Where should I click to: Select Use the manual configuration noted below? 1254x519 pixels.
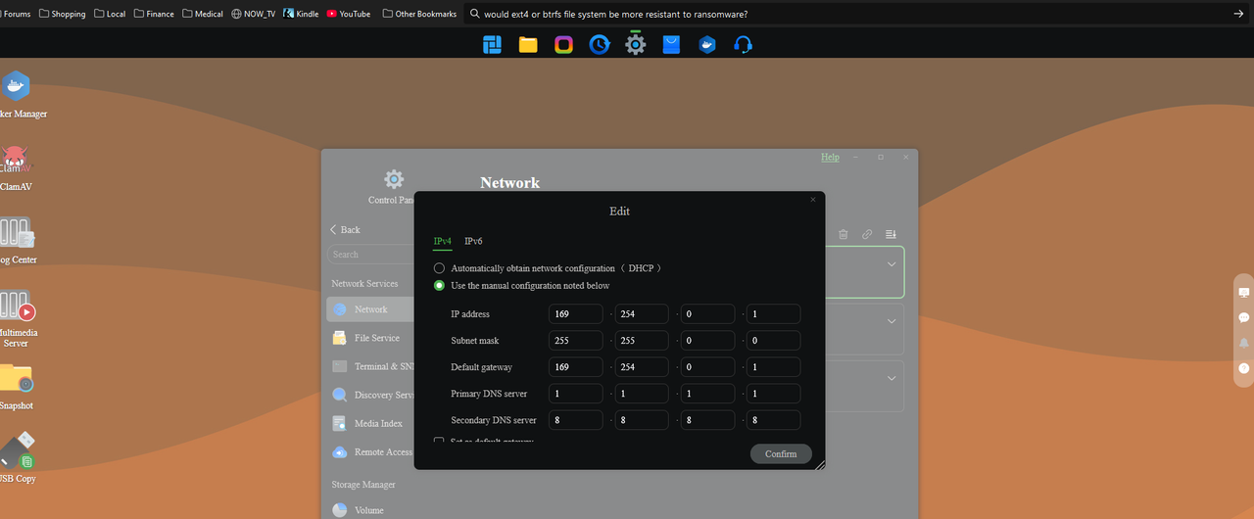[x=439, y=286]
